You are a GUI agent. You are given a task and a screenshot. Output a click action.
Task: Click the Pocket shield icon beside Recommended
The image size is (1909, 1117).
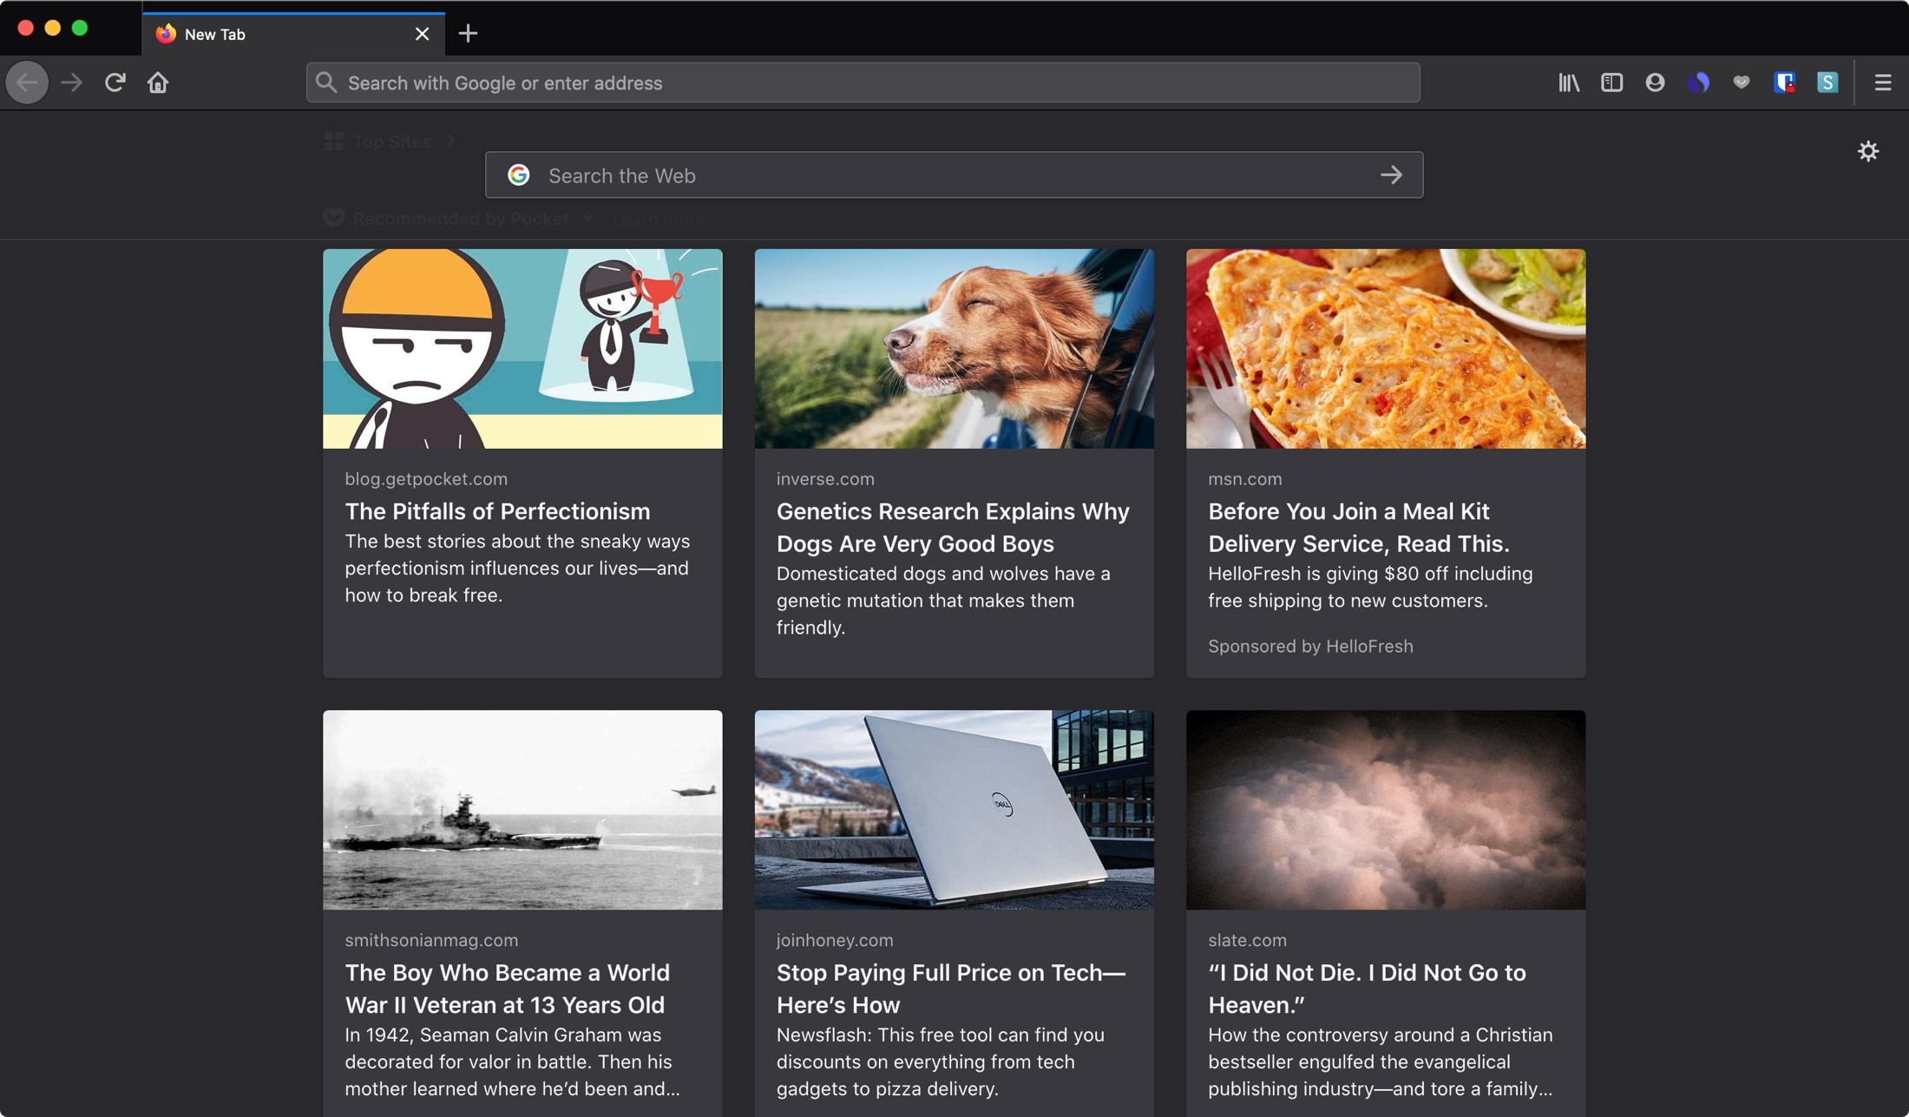click(334, 218)
